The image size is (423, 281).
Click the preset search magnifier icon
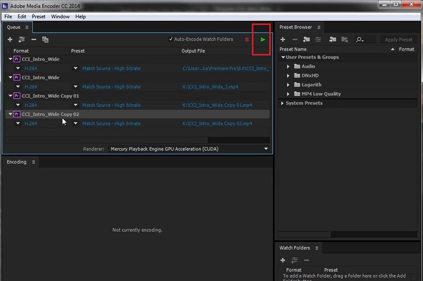tap(360, 39)
